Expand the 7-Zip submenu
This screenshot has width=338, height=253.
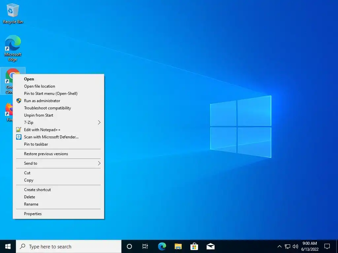59,123
